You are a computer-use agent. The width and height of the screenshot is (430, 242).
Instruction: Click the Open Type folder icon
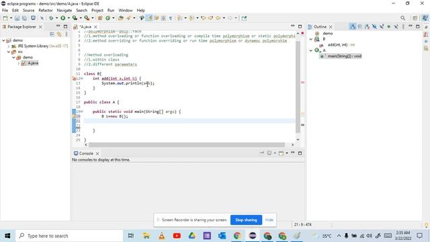pos(121,18)
